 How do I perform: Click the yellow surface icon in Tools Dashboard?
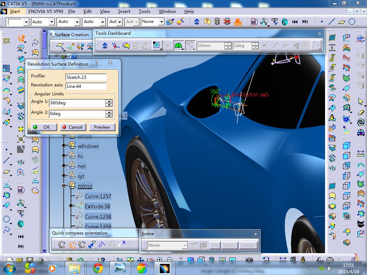pos(126,46)
